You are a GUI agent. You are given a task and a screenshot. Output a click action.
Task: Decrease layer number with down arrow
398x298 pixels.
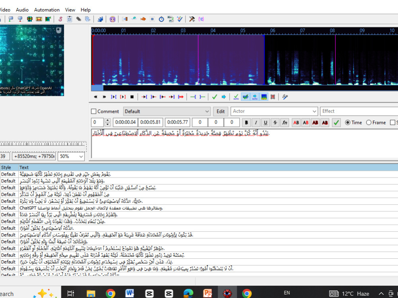[107, 124]
